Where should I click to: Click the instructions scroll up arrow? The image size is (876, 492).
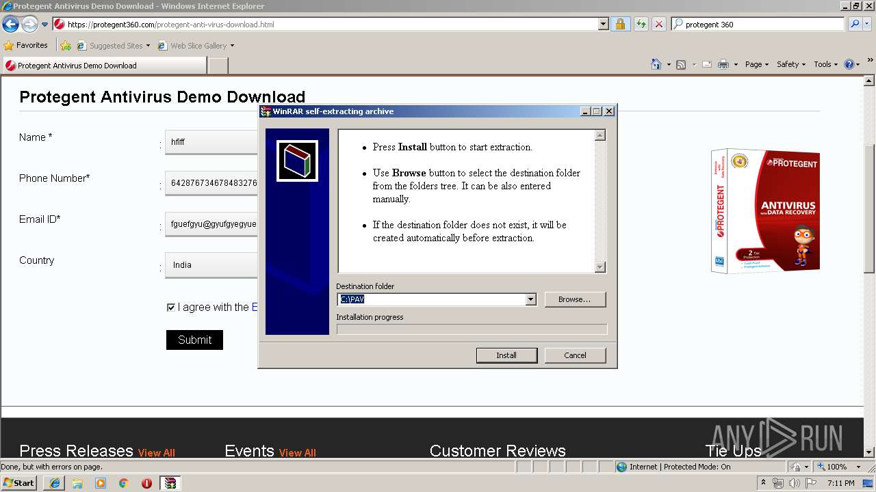[600, 135]
